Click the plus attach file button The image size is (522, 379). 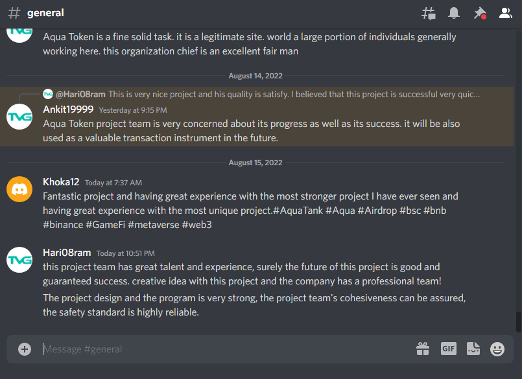[25, 349]
